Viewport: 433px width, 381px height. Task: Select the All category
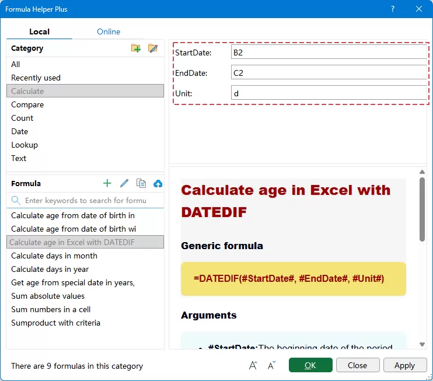tap(85, 64)
